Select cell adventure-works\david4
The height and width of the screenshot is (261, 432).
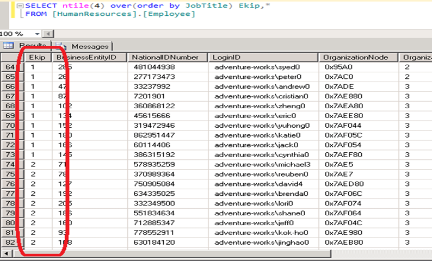click(263, 184)
